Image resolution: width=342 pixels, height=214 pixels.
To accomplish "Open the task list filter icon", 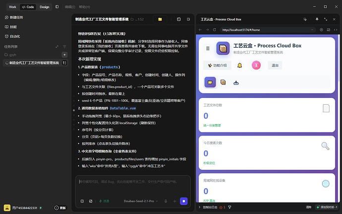I will click(64, 47).
